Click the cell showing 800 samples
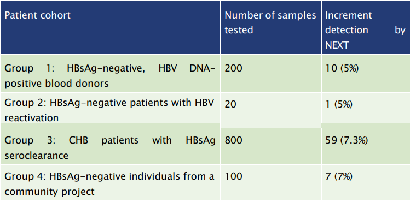410x202 pixels. 271,146
